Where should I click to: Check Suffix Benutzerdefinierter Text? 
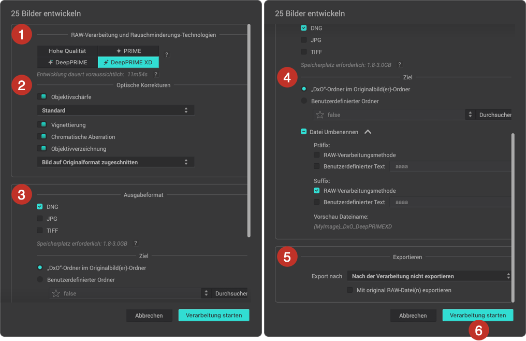point(317,202)
